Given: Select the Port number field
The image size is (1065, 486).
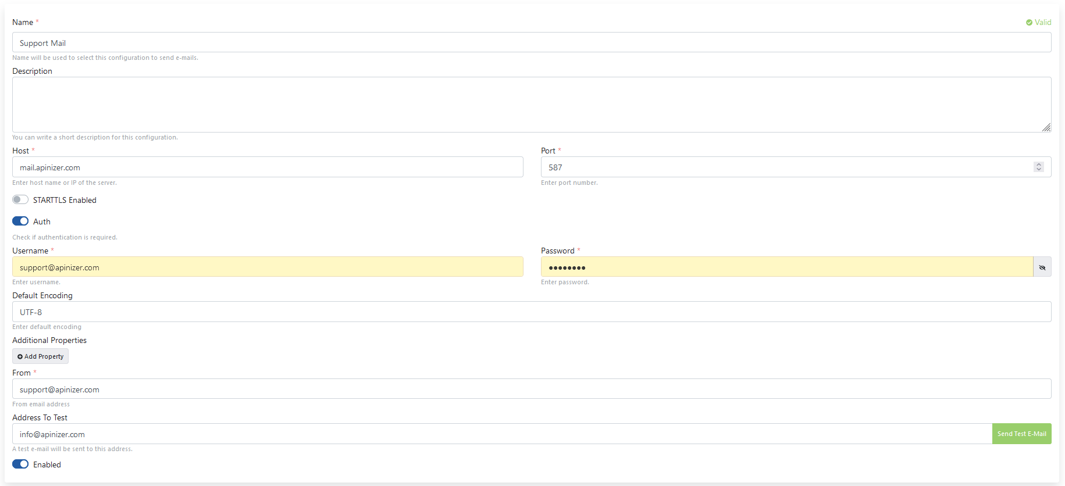Looking at the screenshot, I should (796, 167).
